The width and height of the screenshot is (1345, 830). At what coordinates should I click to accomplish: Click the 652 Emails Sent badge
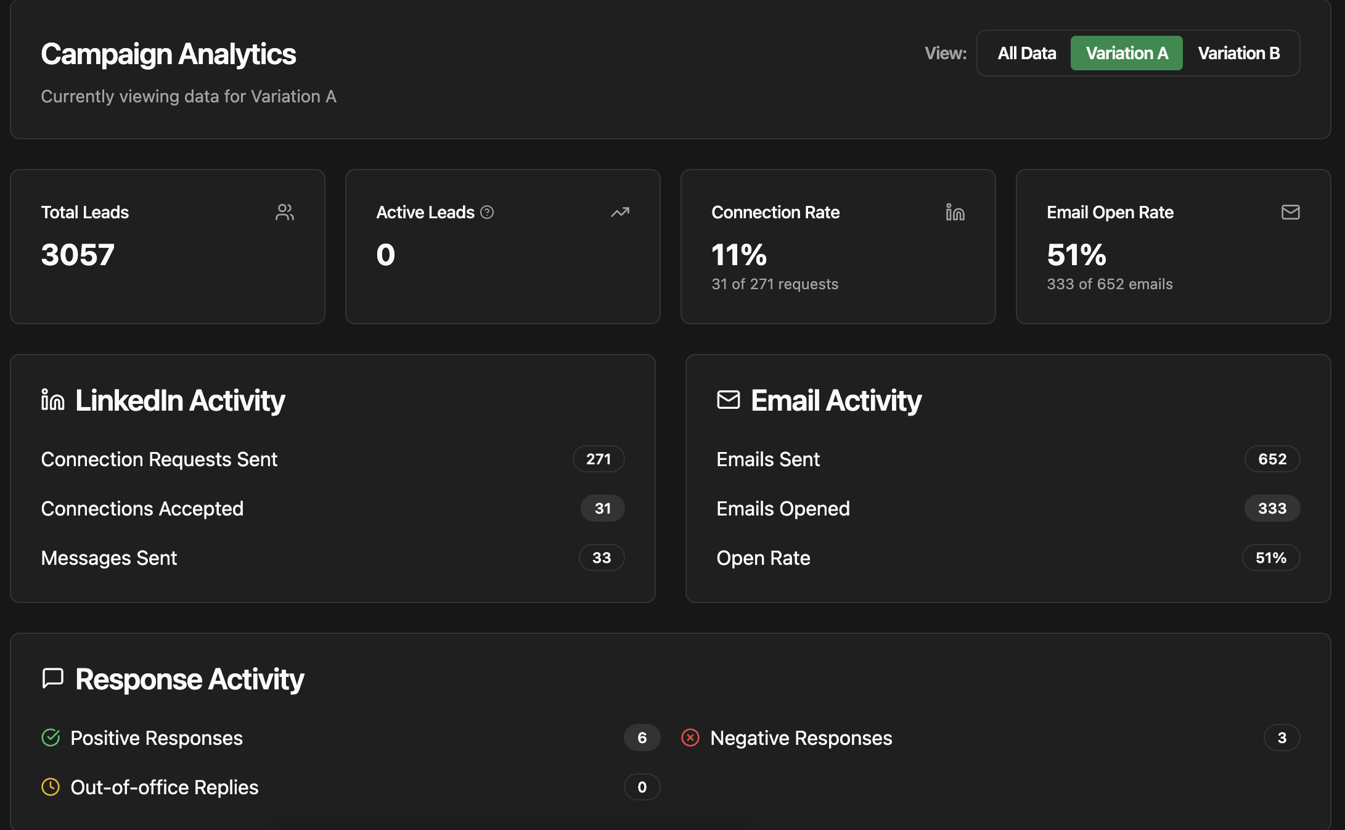[1272, 459]
